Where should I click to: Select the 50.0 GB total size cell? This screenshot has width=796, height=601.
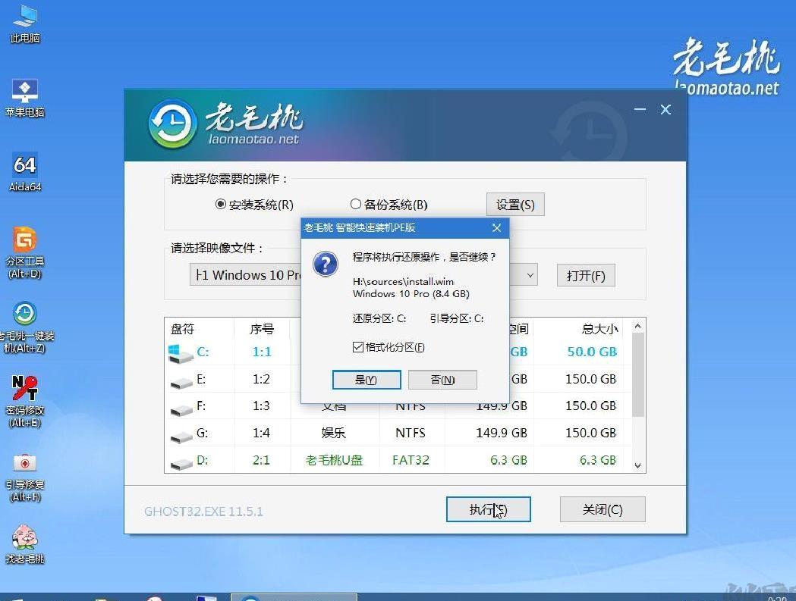coord(592,352)
